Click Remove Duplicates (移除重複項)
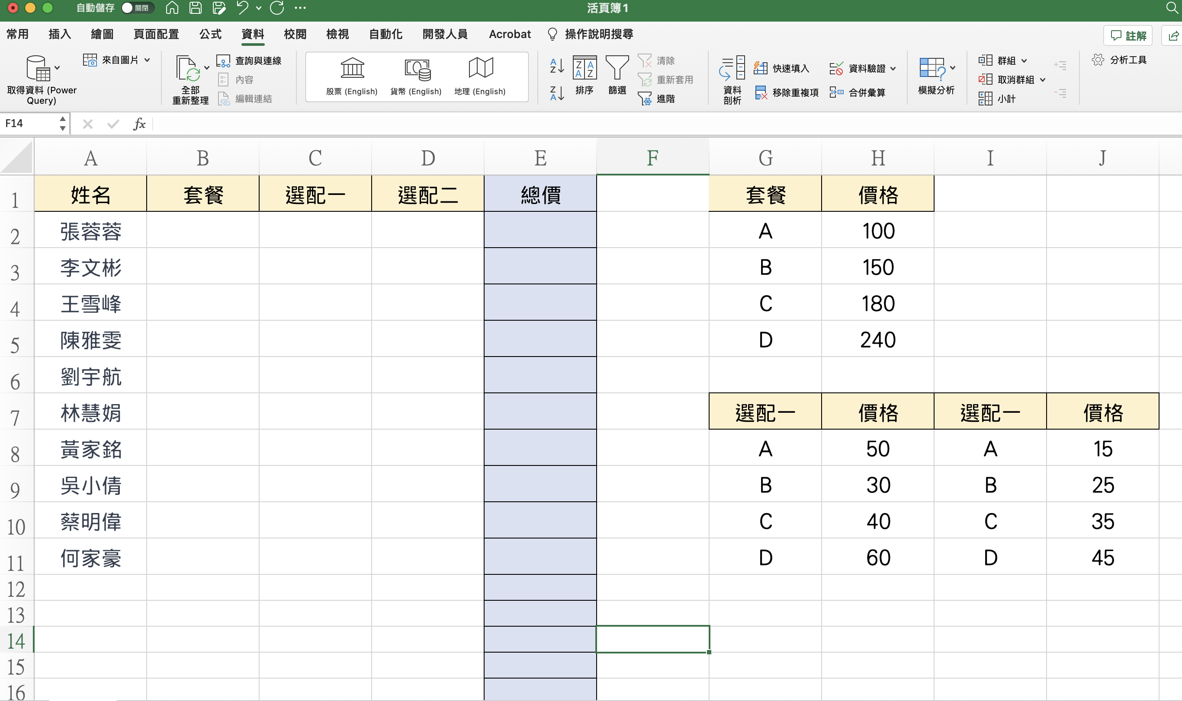 tap(787, 92)
